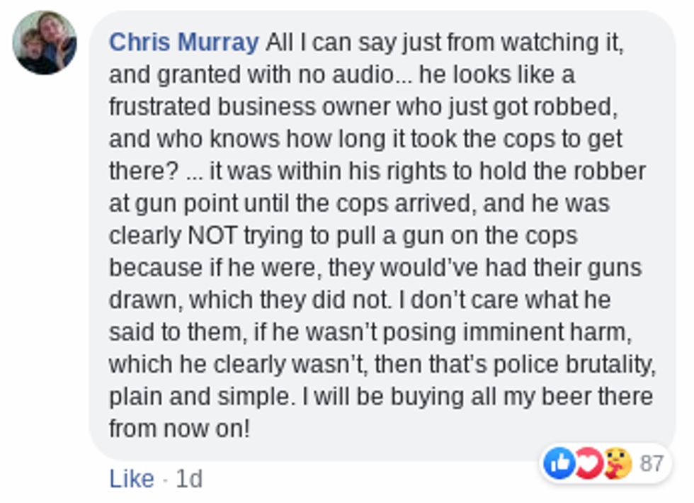Click the 1d comment timestamp
The width and height of the screenshot is (694, 503).
pos(188,480)
